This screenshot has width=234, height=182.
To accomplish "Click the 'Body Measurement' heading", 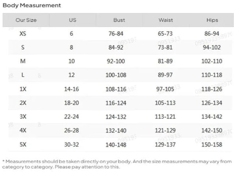I will click(x=32, y=5).
